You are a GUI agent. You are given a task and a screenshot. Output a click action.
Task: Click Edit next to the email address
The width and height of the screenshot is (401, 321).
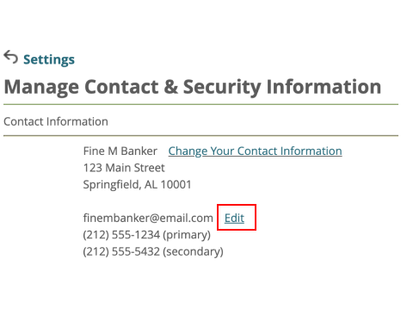point(234,218)
